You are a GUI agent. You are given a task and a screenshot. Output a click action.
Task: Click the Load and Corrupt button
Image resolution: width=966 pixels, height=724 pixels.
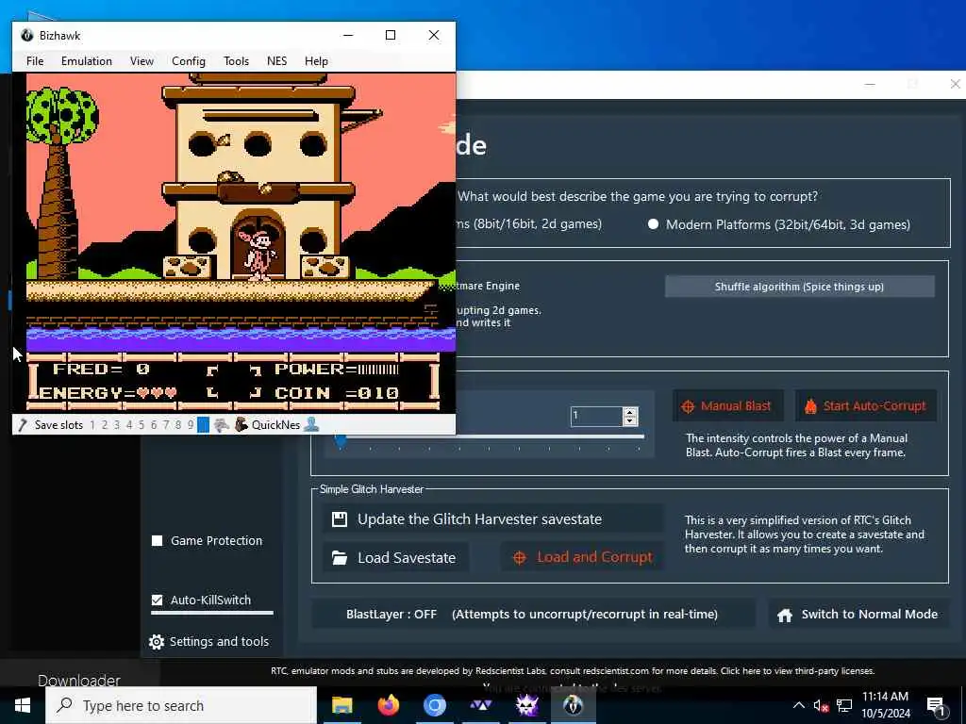[x=582, y=557]
